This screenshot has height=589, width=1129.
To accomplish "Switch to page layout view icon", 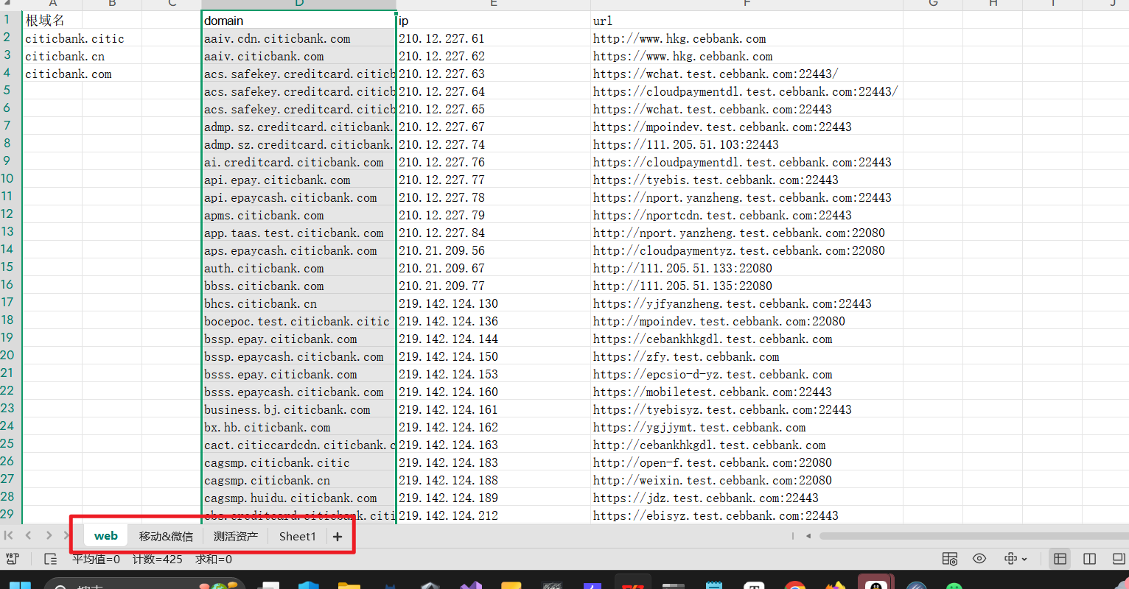I will pyautogui.click(x=1119, y=559).
